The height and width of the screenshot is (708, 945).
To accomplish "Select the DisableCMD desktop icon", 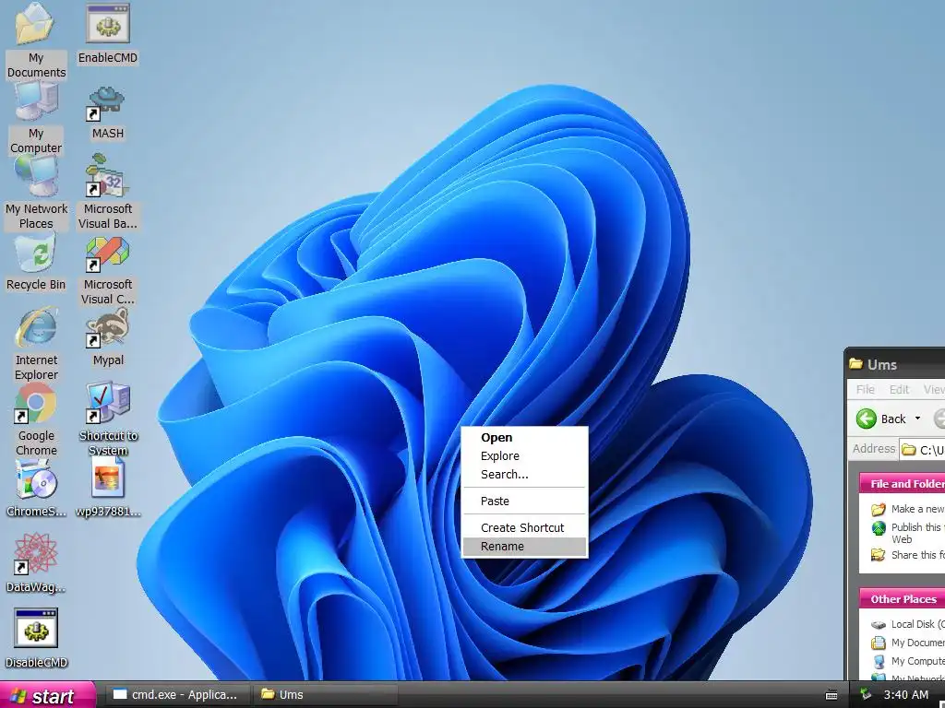I will [36, 639].
